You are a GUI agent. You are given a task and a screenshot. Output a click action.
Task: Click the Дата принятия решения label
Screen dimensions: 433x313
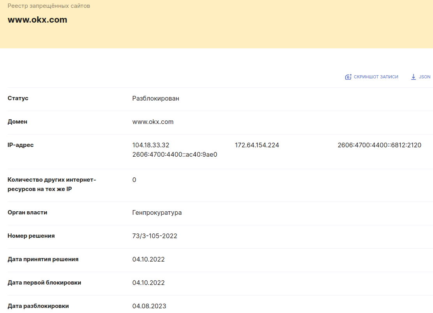[x=43, y=259]
